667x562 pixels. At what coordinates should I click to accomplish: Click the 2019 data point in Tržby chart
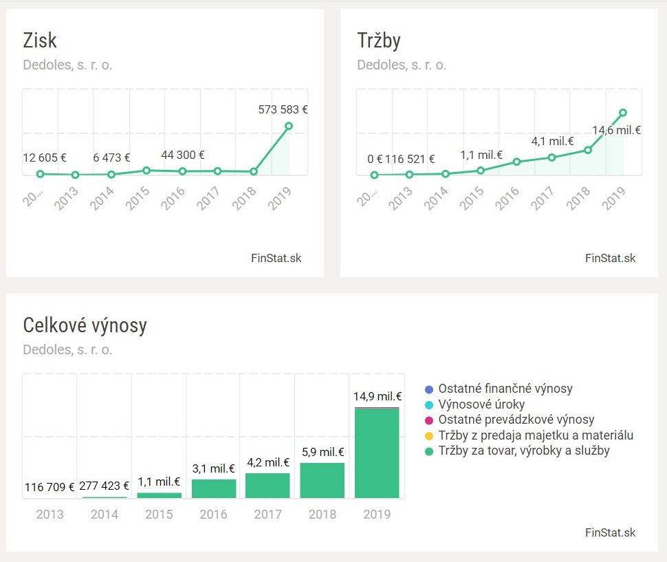(x=623, y=112)
